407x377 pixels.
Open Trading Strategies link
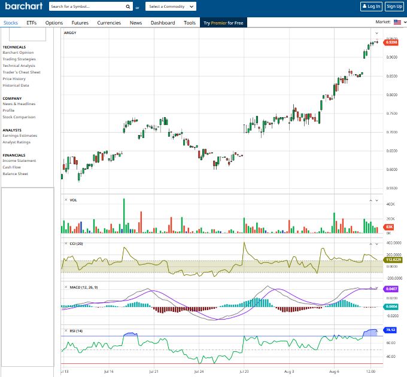tap(19, 59)
